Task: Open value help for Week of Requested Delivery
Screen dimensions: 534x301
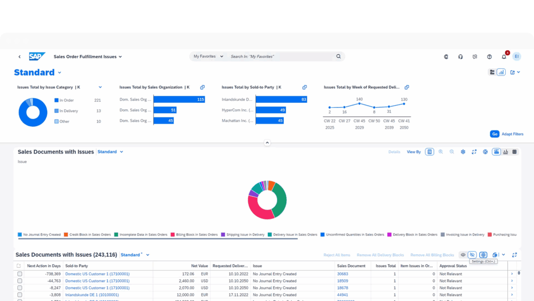Action: pos(407,87)
